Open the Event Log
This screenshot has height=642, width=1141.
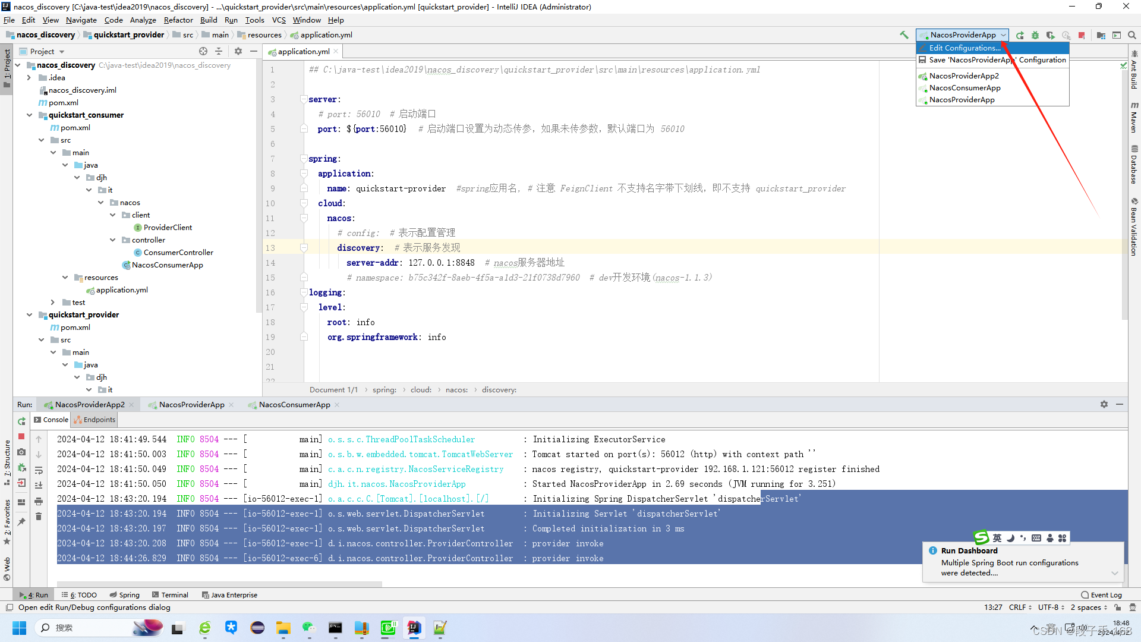[1102, 595]
